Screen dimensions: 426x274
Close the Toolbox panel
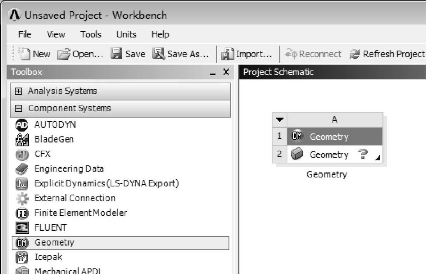pos(226,72)
